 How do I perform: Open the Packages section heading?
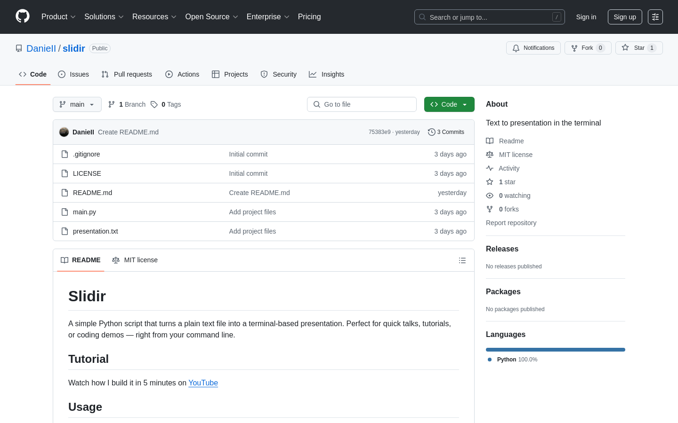click(x=503, y=292)
